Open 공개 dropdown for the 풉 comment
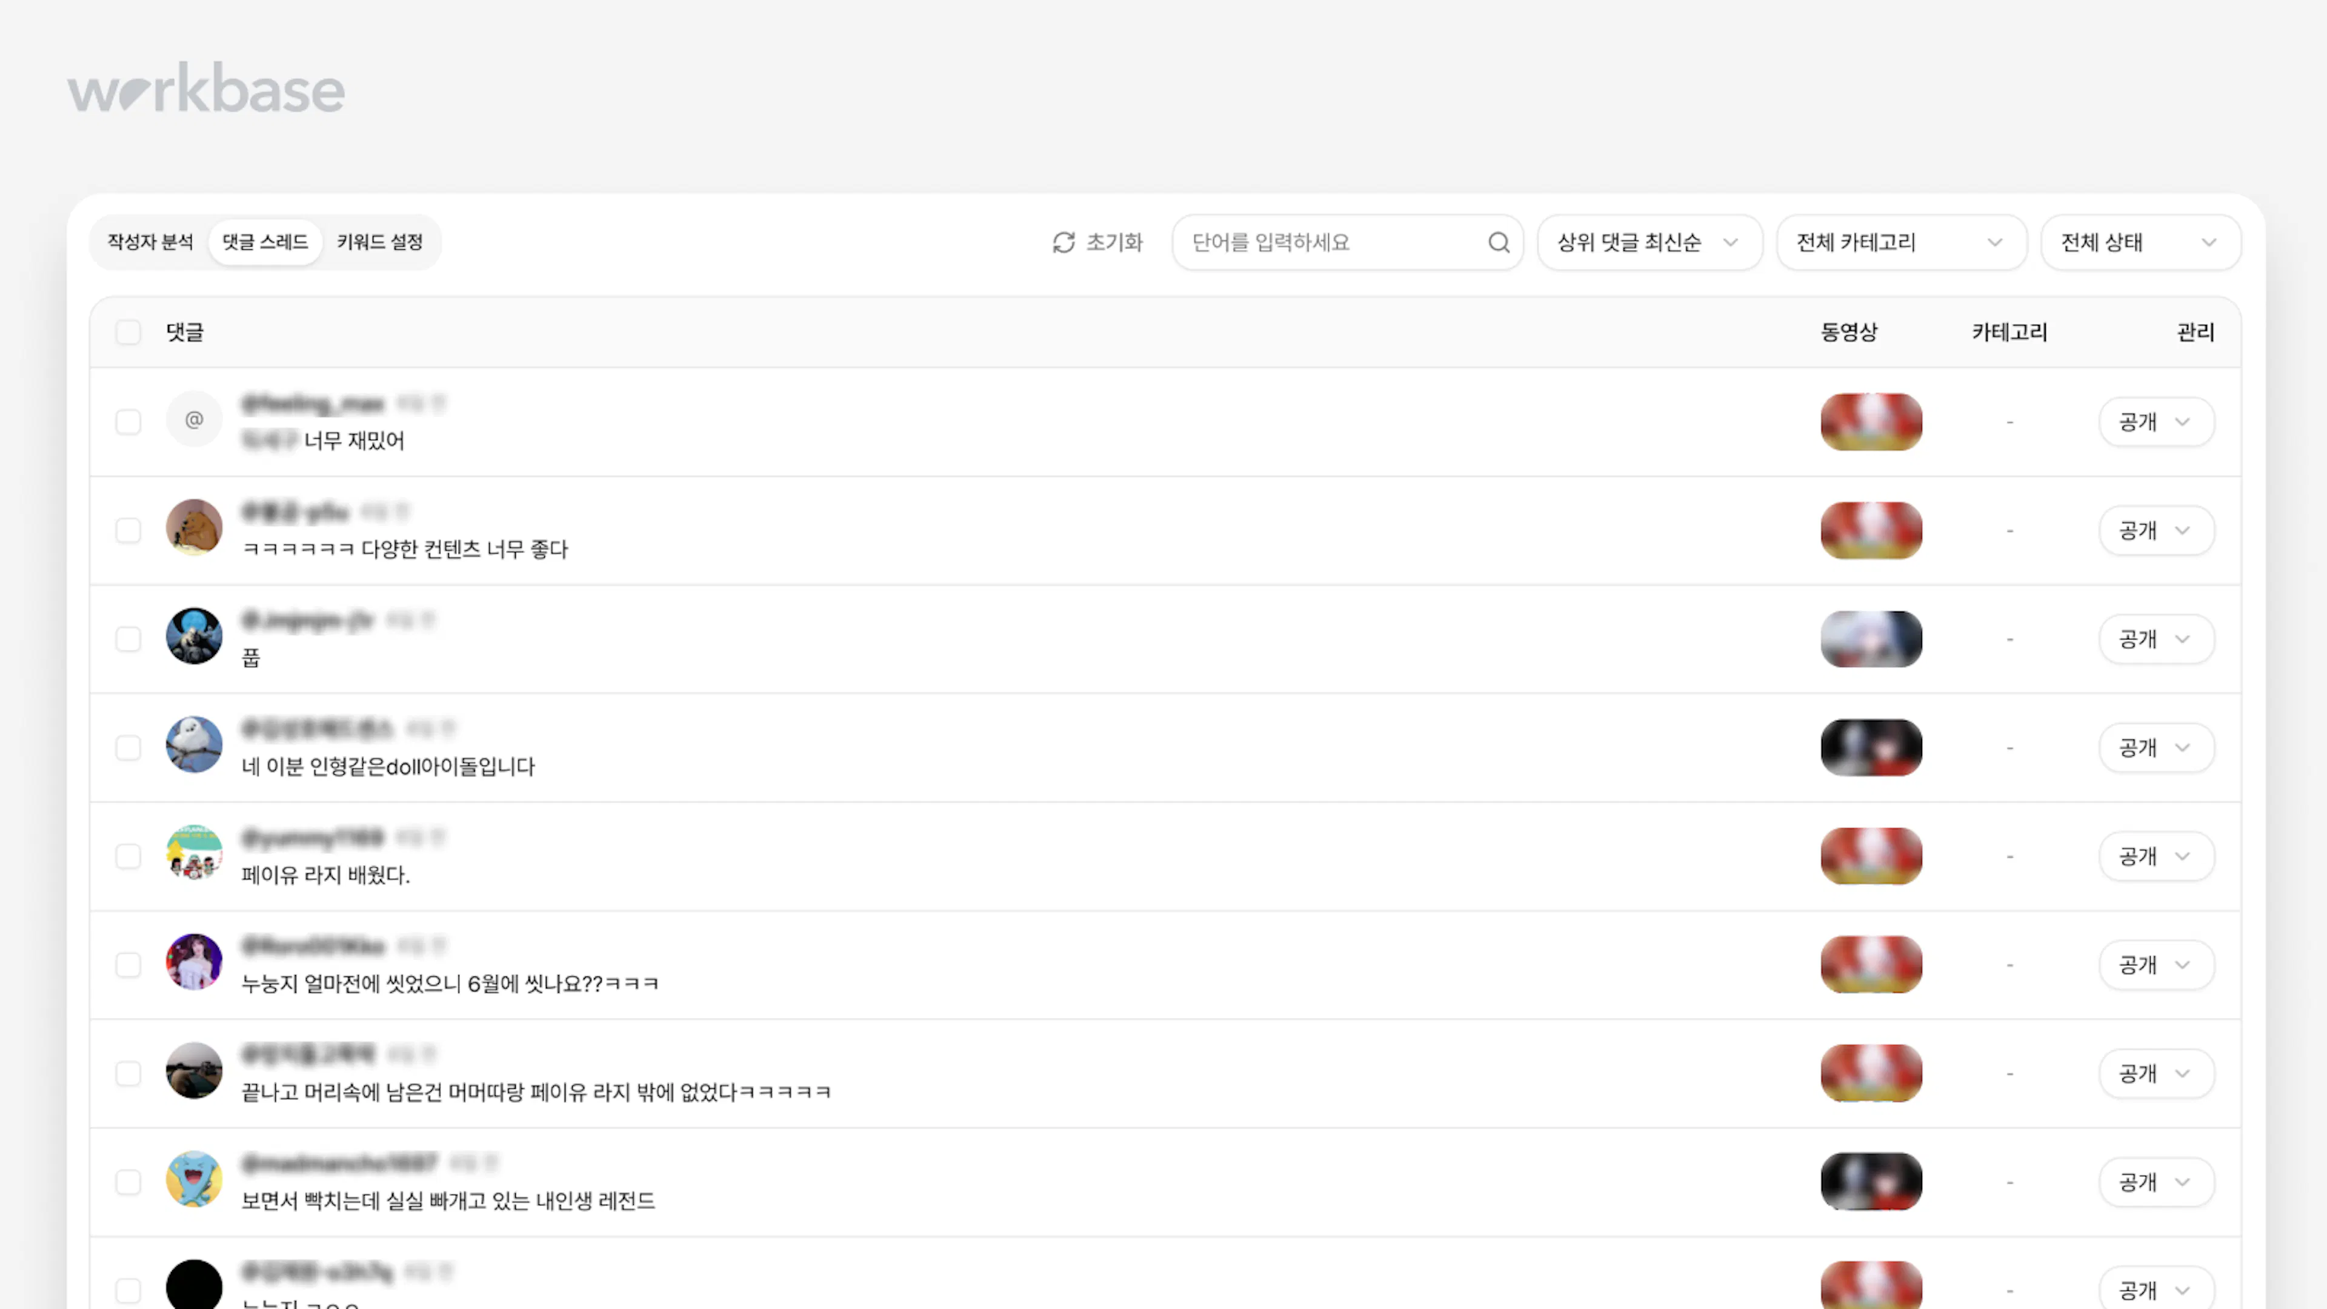The height and width of the screenshot is (1309, 2327). 2156,639
